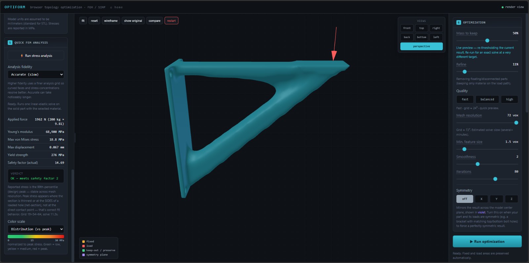Run stress analysis

coord(36,56)
